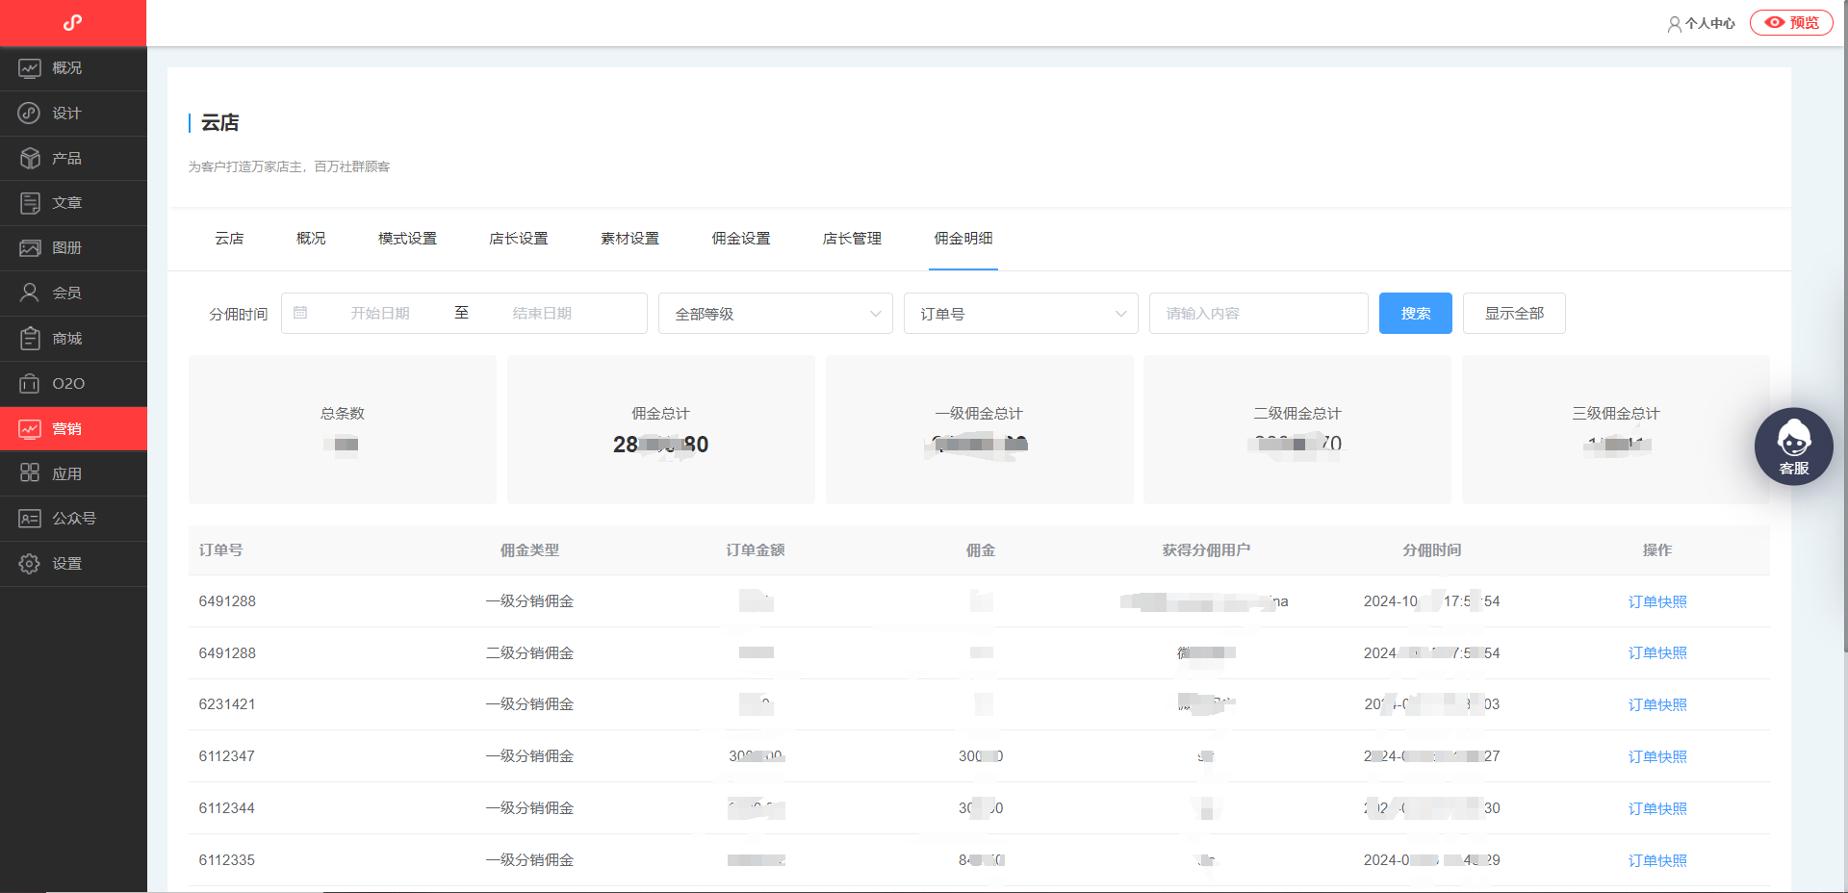Screen dimensions: 1848x893
Task: Open the 模式设置 tab
Action: (x=407, y=239)
